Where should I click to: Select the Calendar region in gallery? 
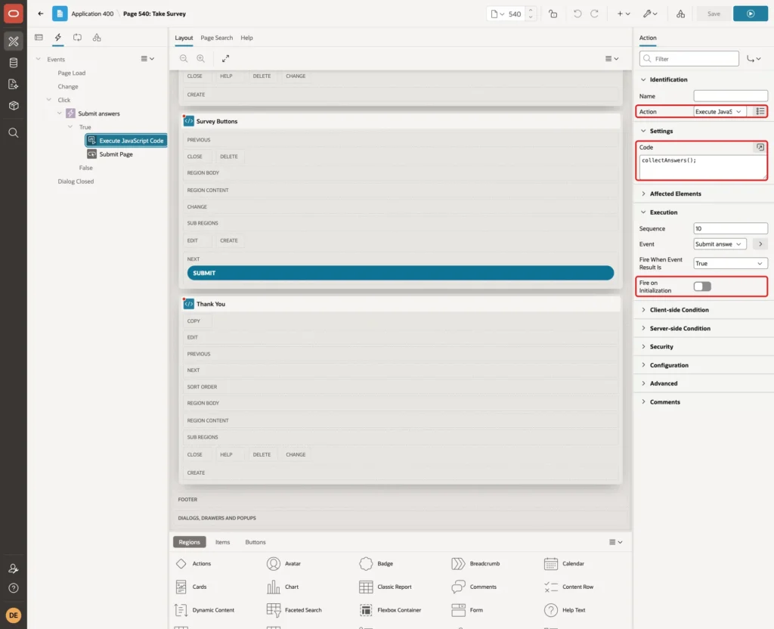(564, 564)
